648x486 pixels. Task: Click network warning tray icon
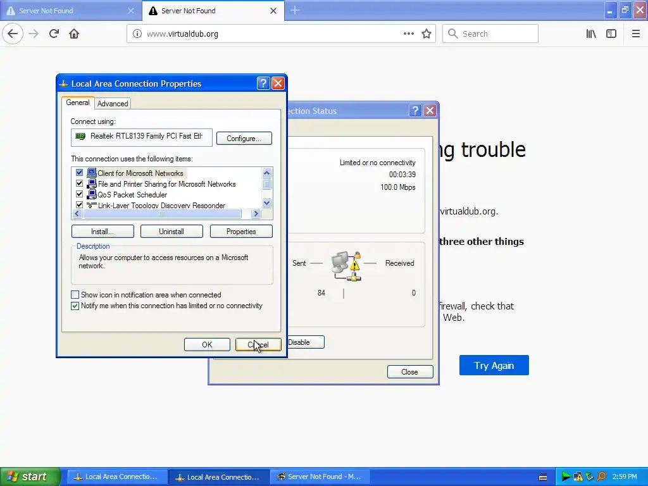tap(578, 477)
